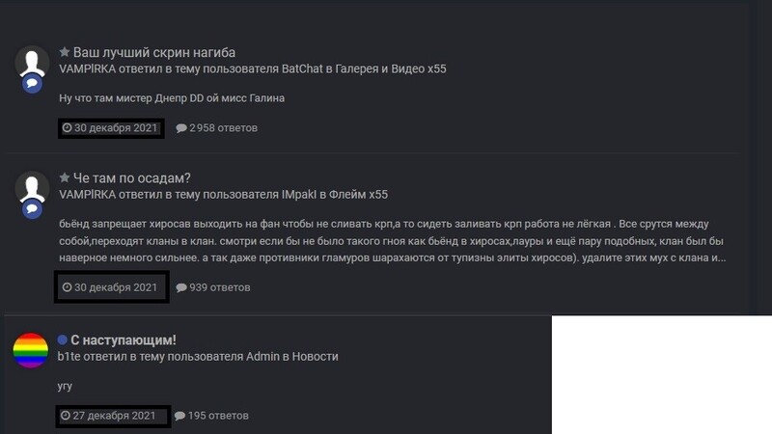Screen dimensions: 772x434
Task: Open the topic "Че там по осадам?"
Action: pyautogui.click(x=131, y=177)
